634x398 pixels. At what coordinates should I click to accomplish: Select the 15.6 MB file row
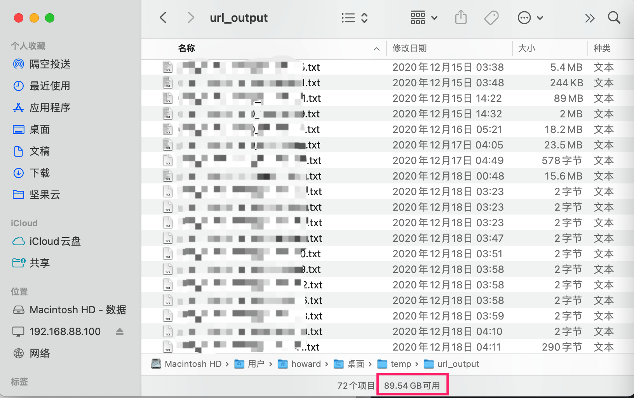[x=388, y=176]
